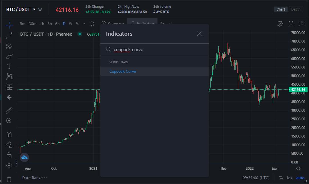Select the crosshair cursor tool

[x=9, y=25]
